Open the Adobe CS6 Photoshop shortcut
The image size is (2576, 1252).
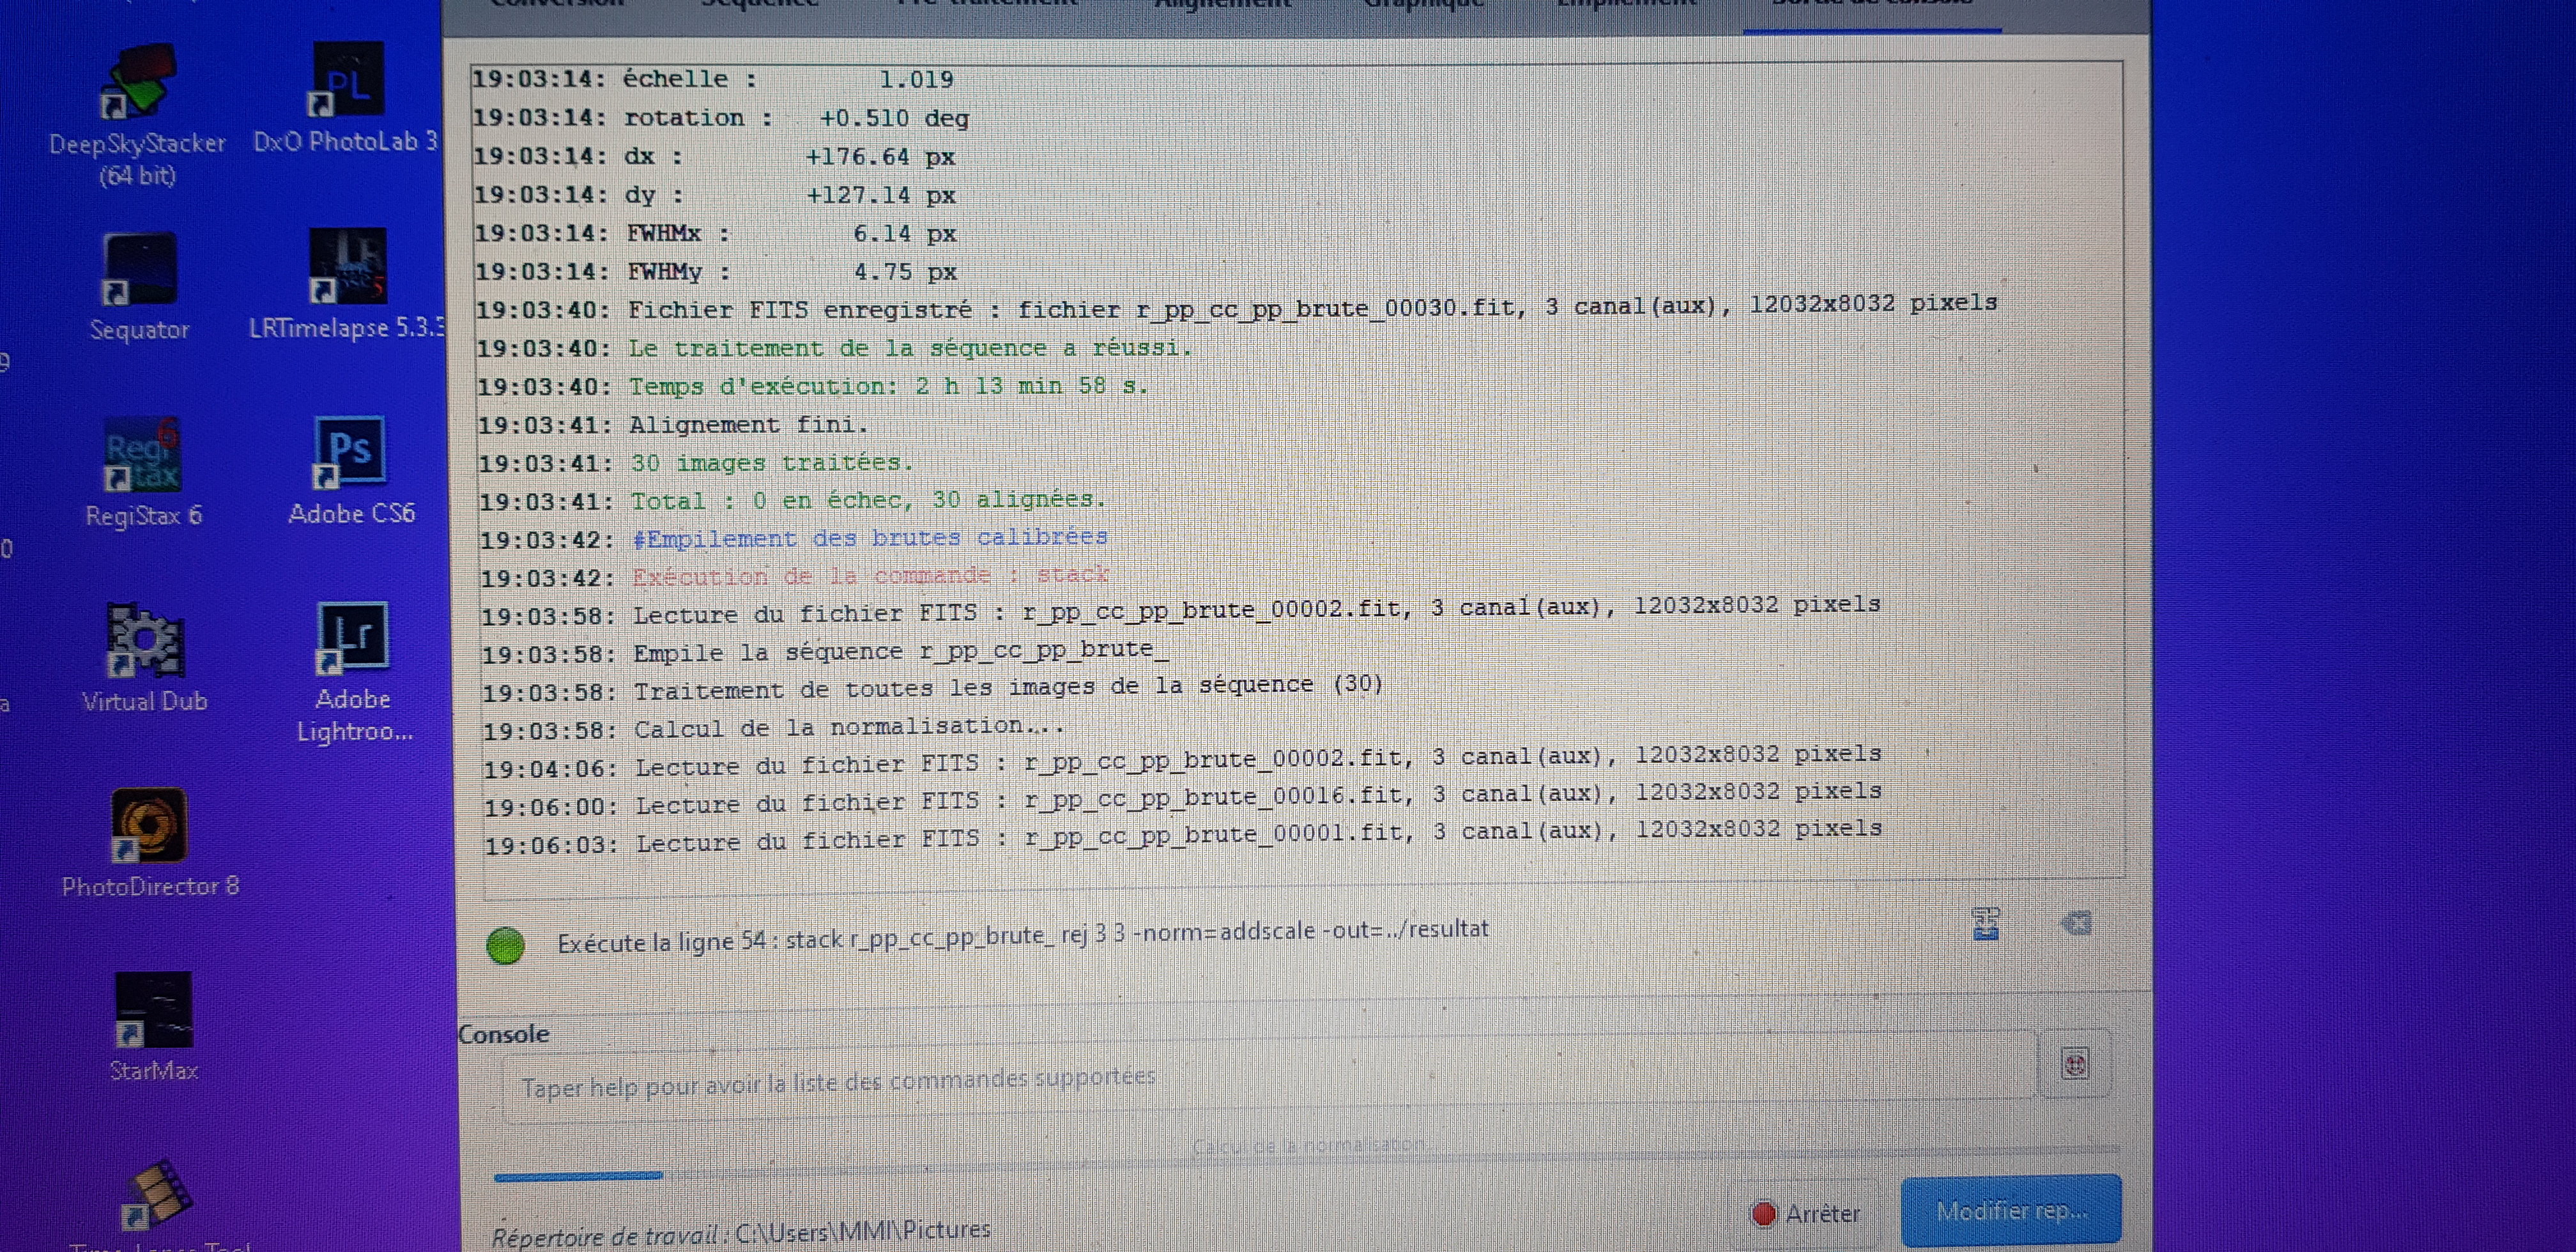coord(349,452)
